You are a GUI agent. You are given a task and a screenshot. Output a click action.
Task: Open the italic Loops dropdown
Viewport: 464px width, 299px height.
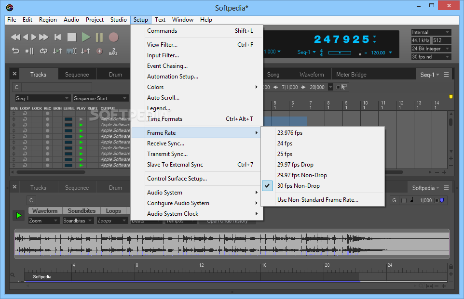pyautogui.click(x=112, y=221)
